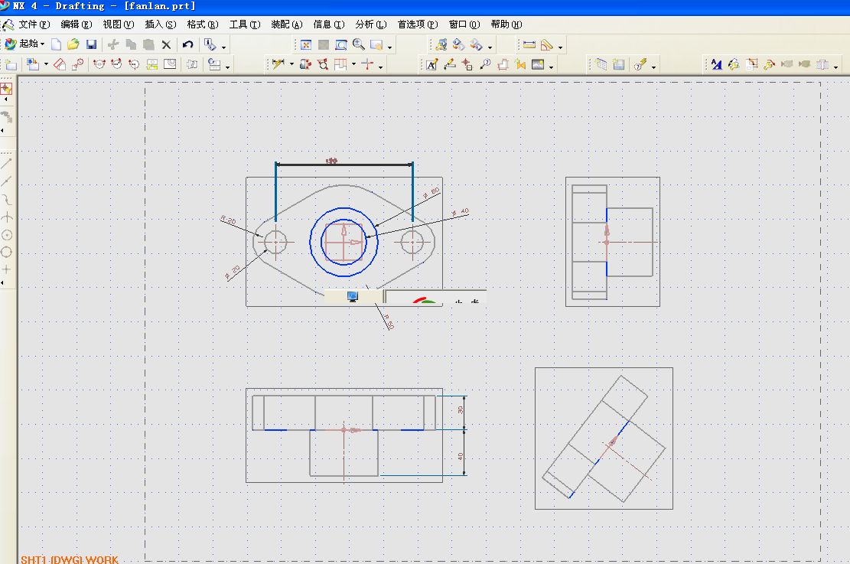Click the Zoom in/out magnifier icon
The image size is (850, 564).
pos(358,44)
